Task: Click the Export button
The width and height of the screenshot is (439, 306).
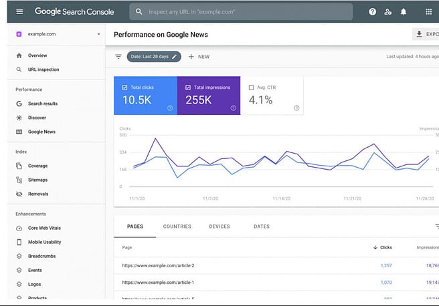Action: [x=426, y=34]
